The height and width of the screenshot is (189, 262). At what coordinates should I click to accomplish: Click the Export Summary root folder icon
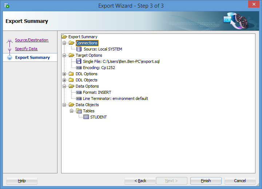pos(64,37)
